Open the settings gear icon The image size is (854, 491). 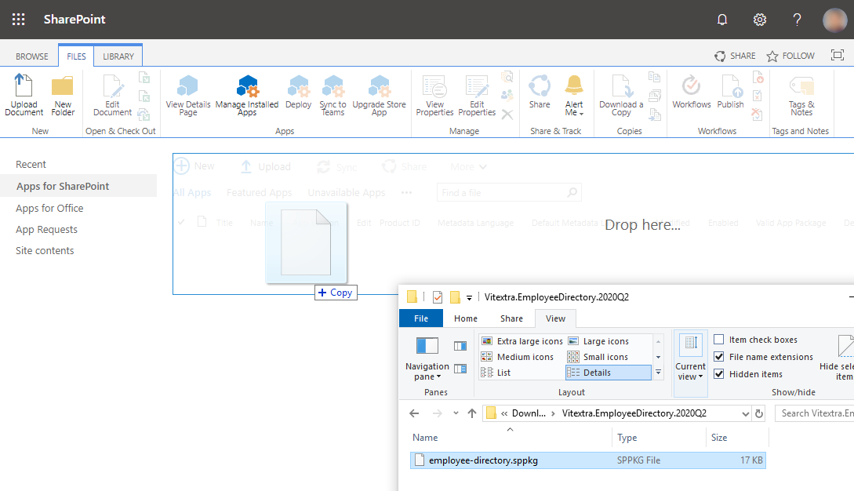pyautogui.click(x=760, y=20)
